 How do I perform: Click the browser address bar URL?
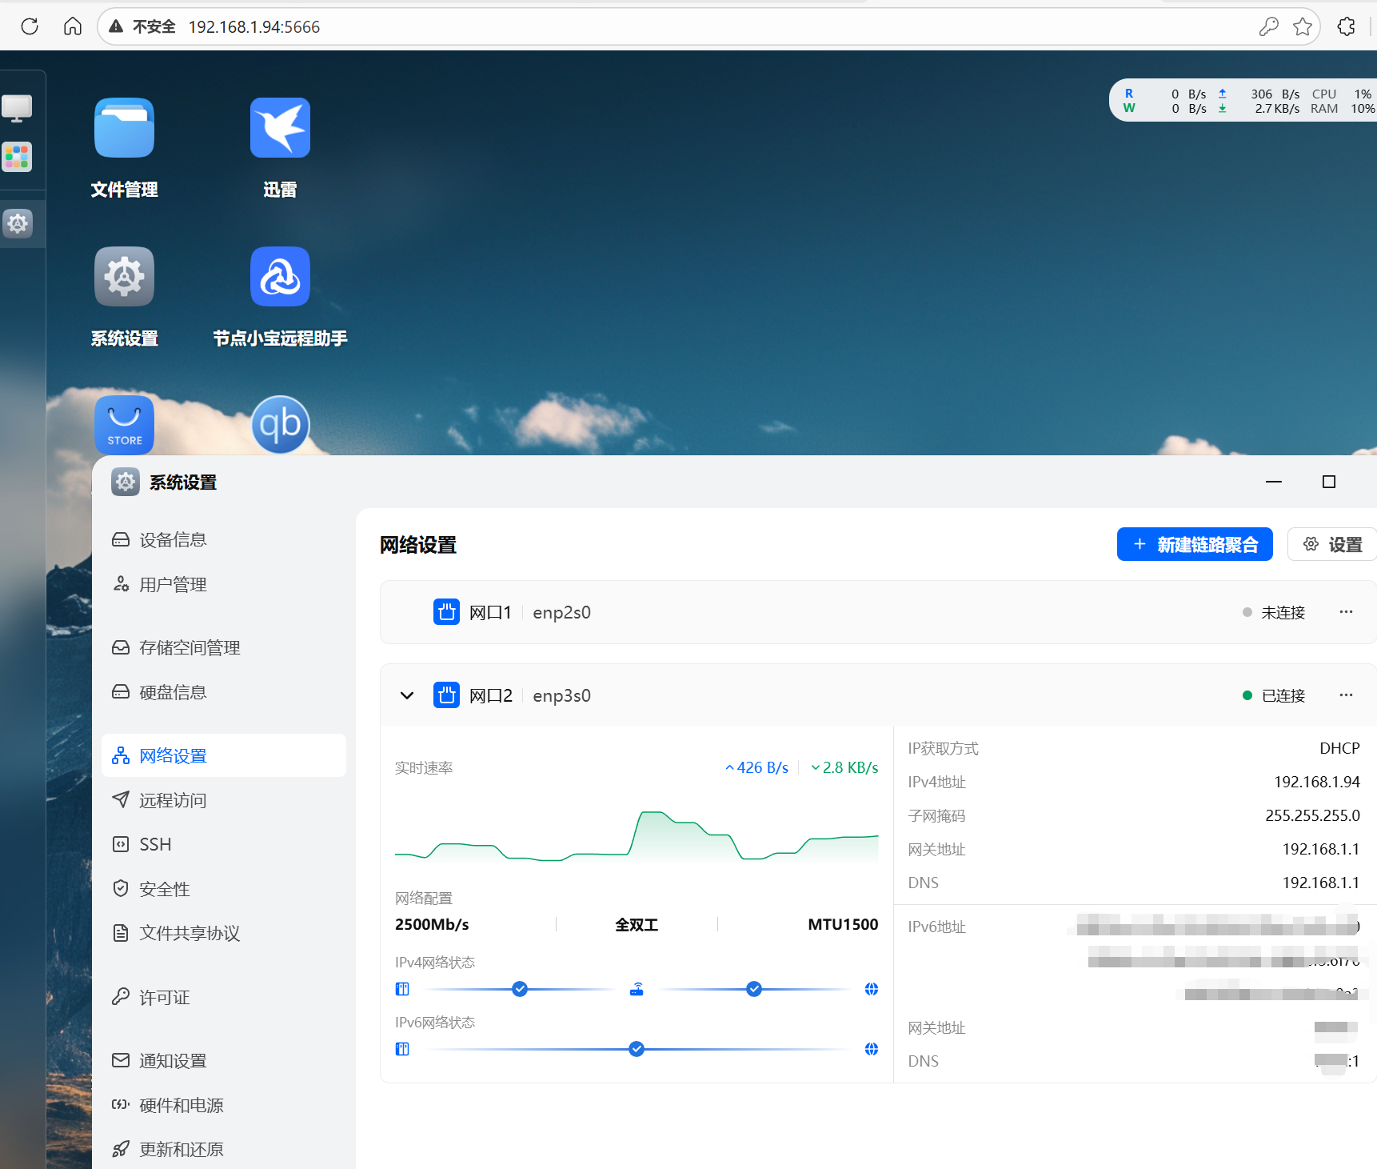[254, 27]
